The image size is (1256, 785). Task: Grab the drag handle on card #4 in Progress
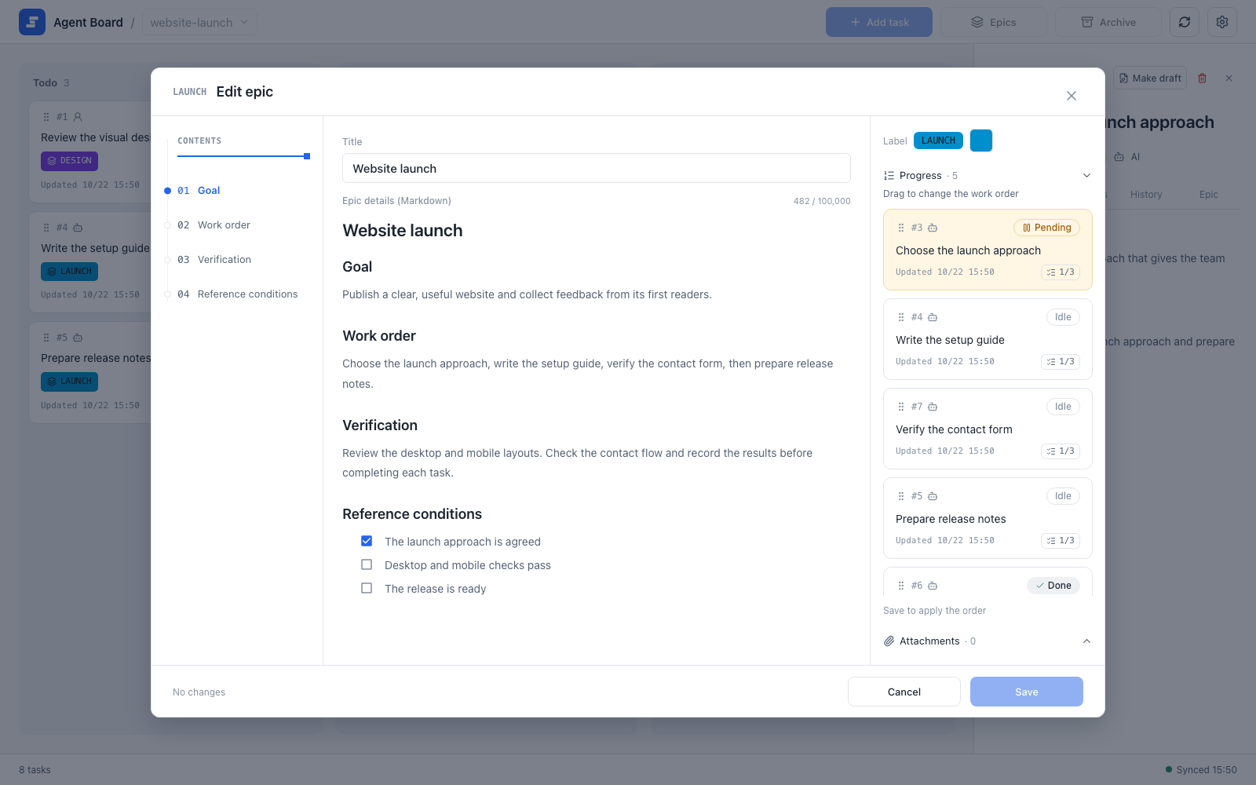(x=901, y=317)
